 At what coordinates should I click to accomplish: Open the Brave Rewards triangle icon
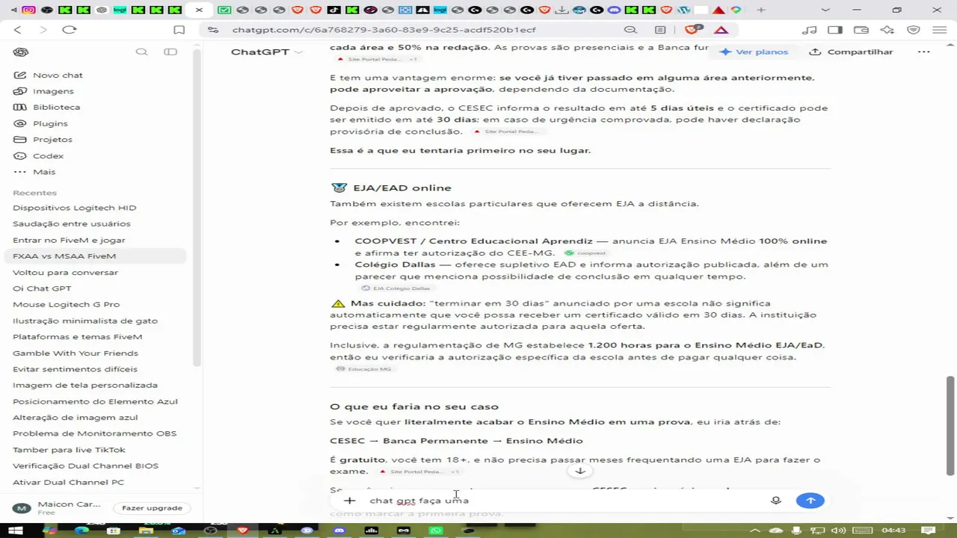tap(721, 30)
